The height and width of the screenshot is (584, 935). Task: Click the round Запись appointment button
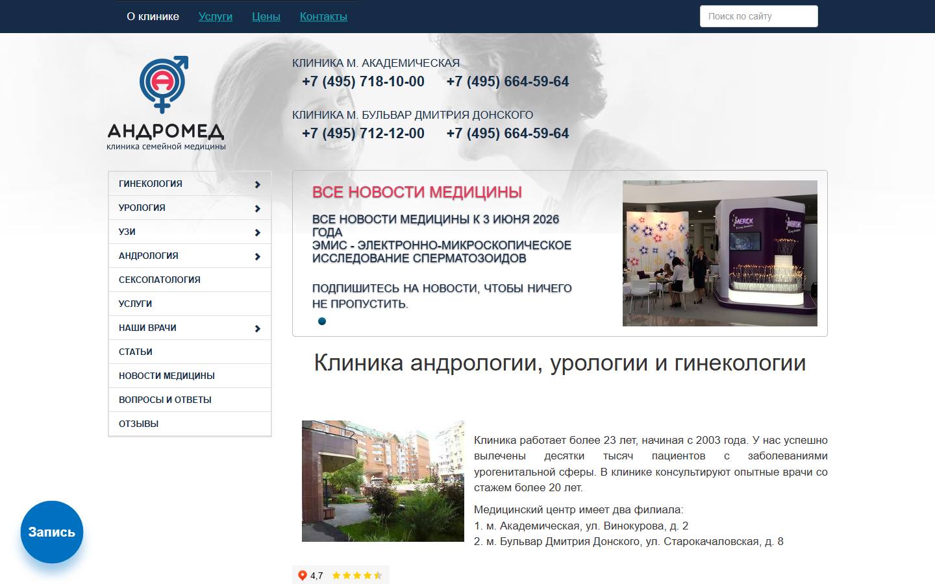[52, 532]
